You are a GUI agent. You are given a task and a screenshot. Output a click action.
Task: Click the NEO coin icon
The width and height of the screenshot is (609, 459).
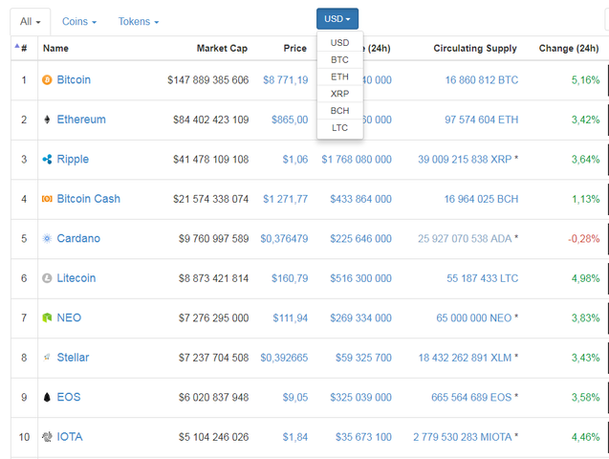click(47, 317)
